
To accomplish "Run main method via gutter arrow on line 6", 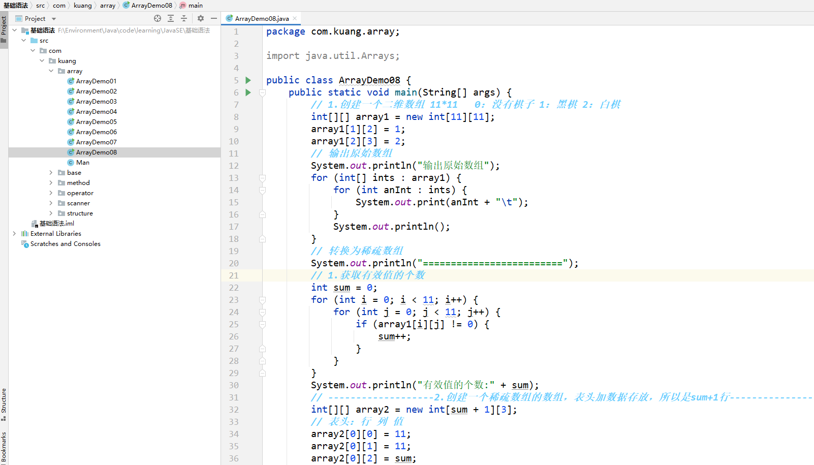I will [x=248, y=92].
